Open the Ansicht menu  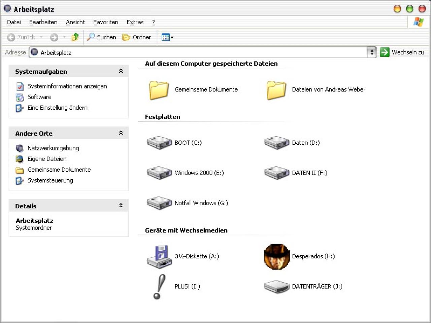click(75, 22)
